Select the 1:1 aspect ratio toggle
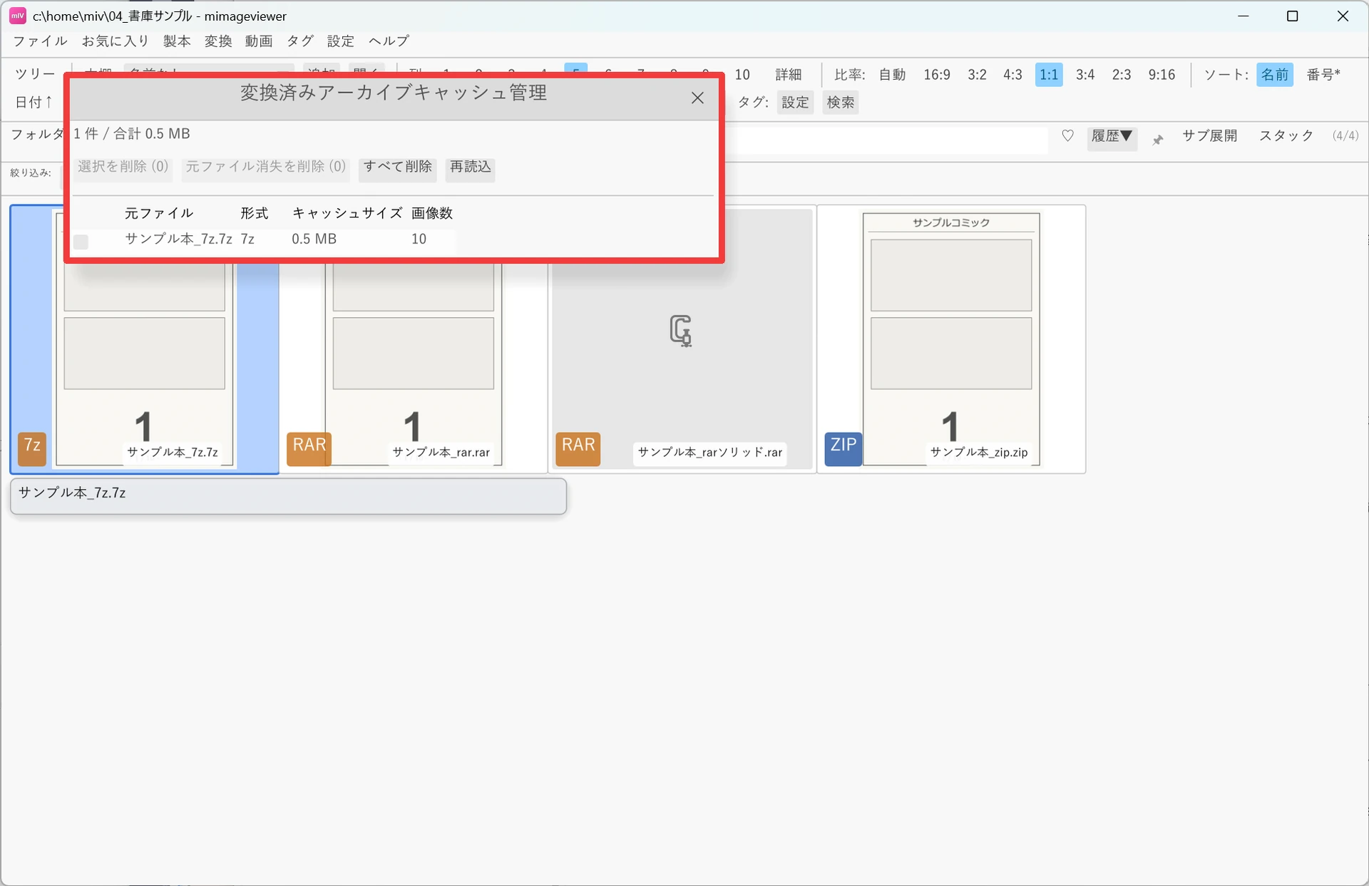 tap(1048, 75)
